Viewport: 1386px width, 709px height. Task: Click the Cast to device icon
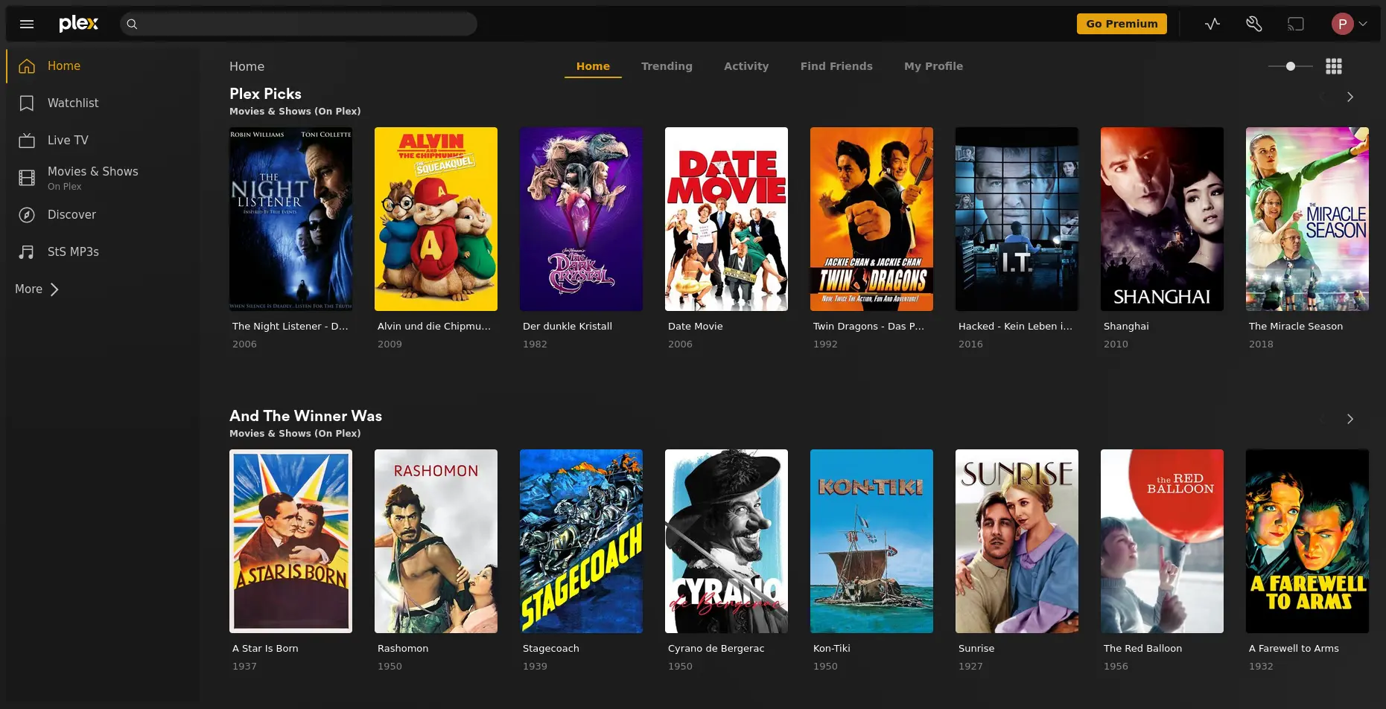tap(1295, 24)
